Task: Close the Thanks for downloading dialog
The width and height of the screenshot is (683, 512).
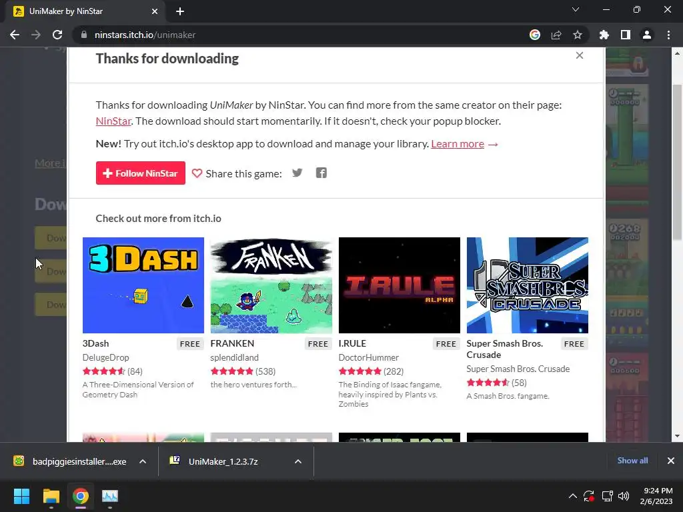Action: click(x=580, y=55)
